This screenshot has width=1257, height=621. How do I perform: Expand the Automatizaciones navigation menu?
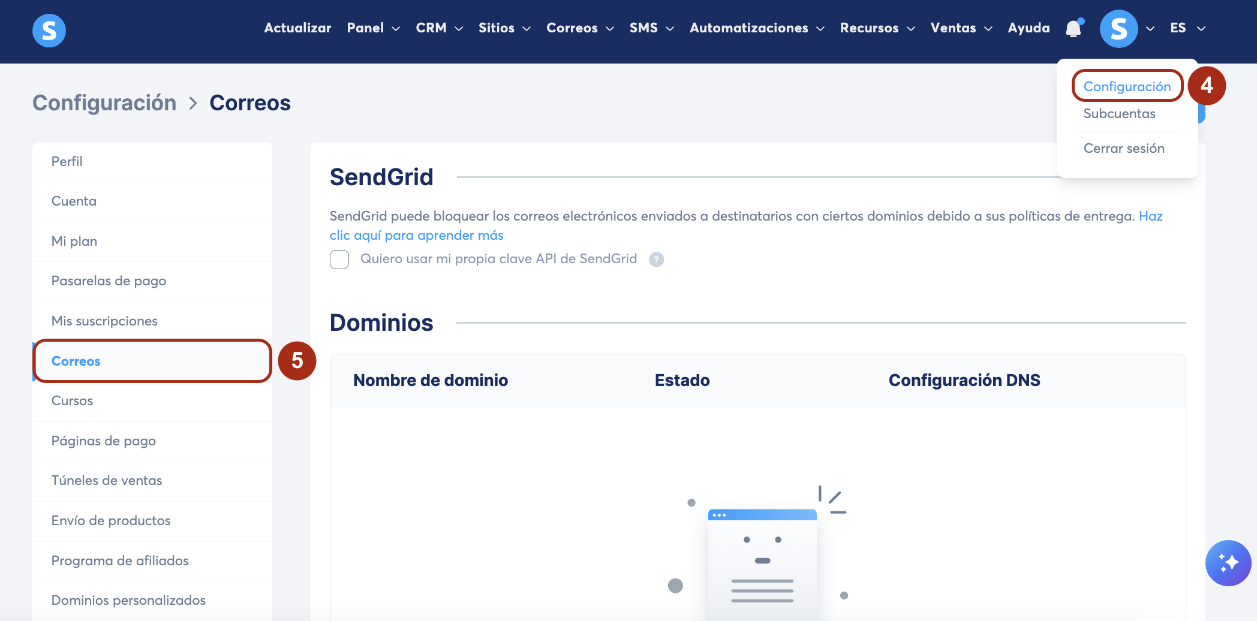pyautogui.click(x=757, y=28)
